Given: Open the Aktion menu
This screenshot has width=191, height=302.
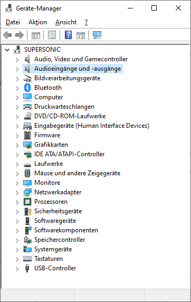Looking at the screenshot, I should tap(37, 22).
